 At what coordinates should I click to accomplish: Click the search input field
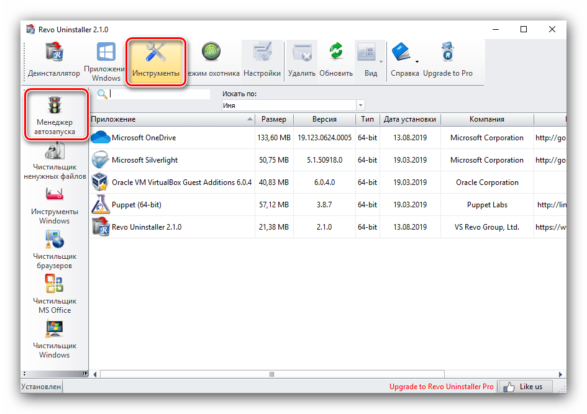pos(160,94)
